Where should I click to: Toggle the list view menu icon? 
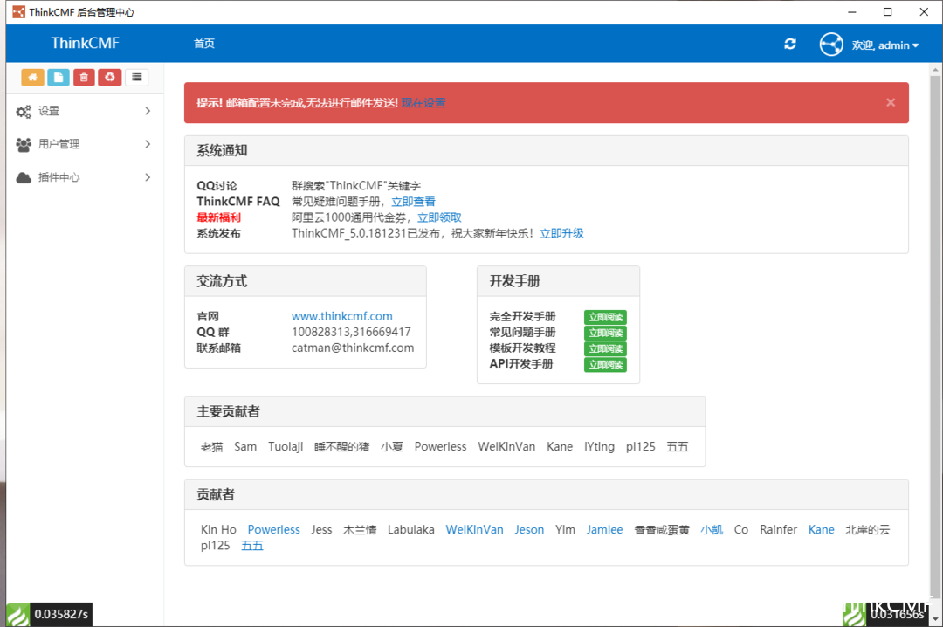[137, 77]
